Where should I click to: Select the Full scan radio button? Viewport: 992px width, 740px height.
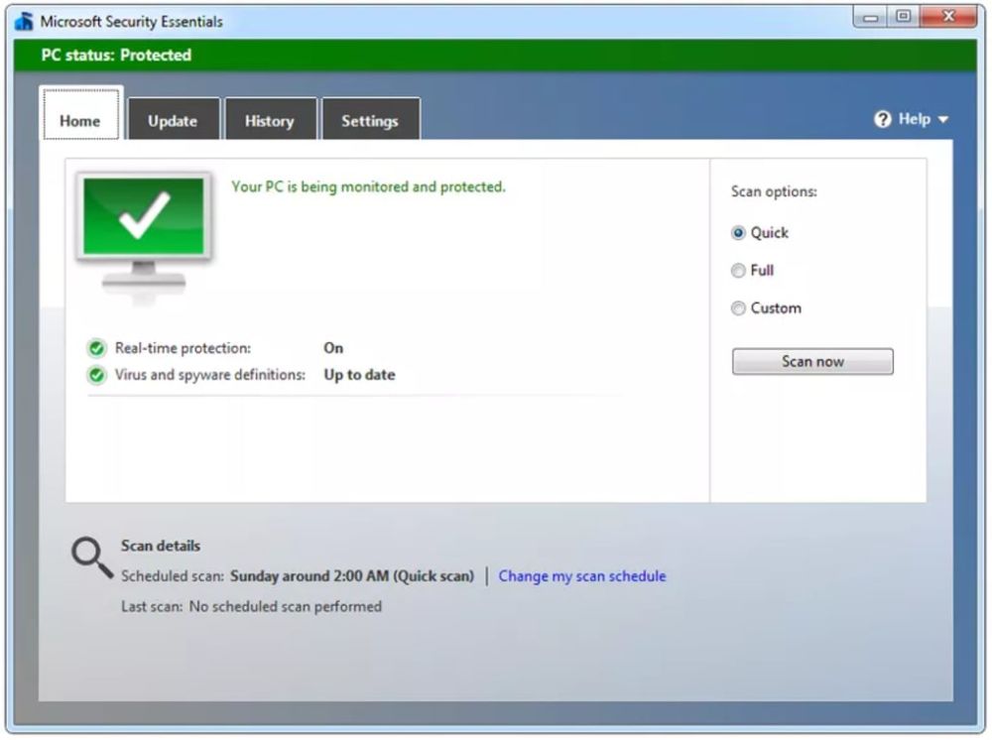coord(738,271)
